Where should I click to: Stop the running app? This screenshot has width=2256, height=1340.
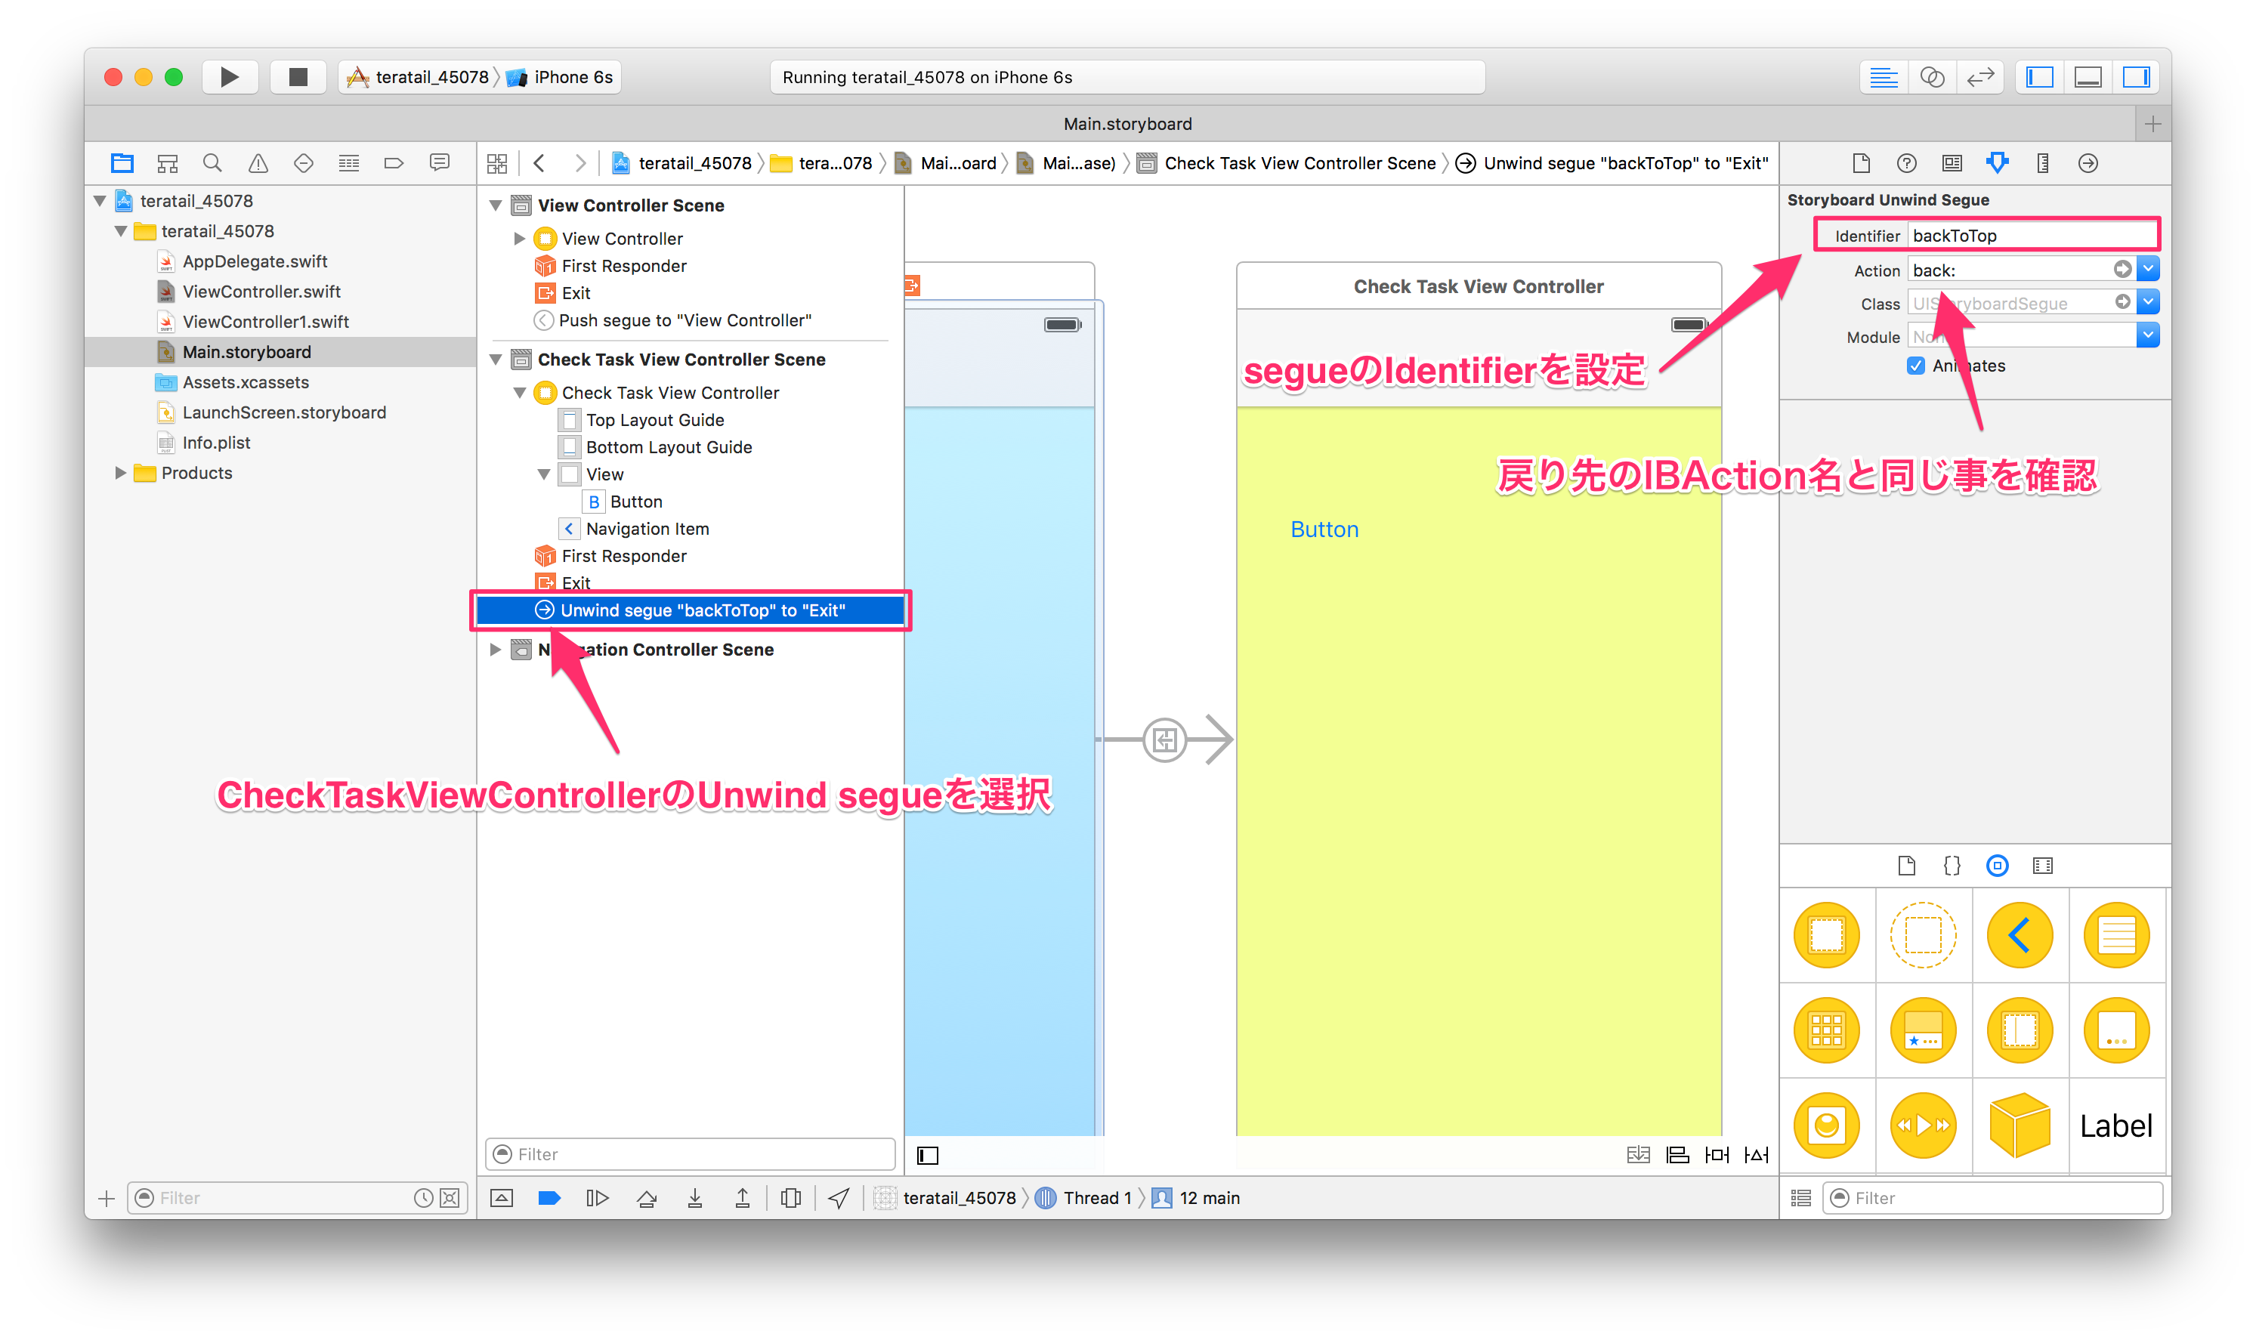coord(298,77)
